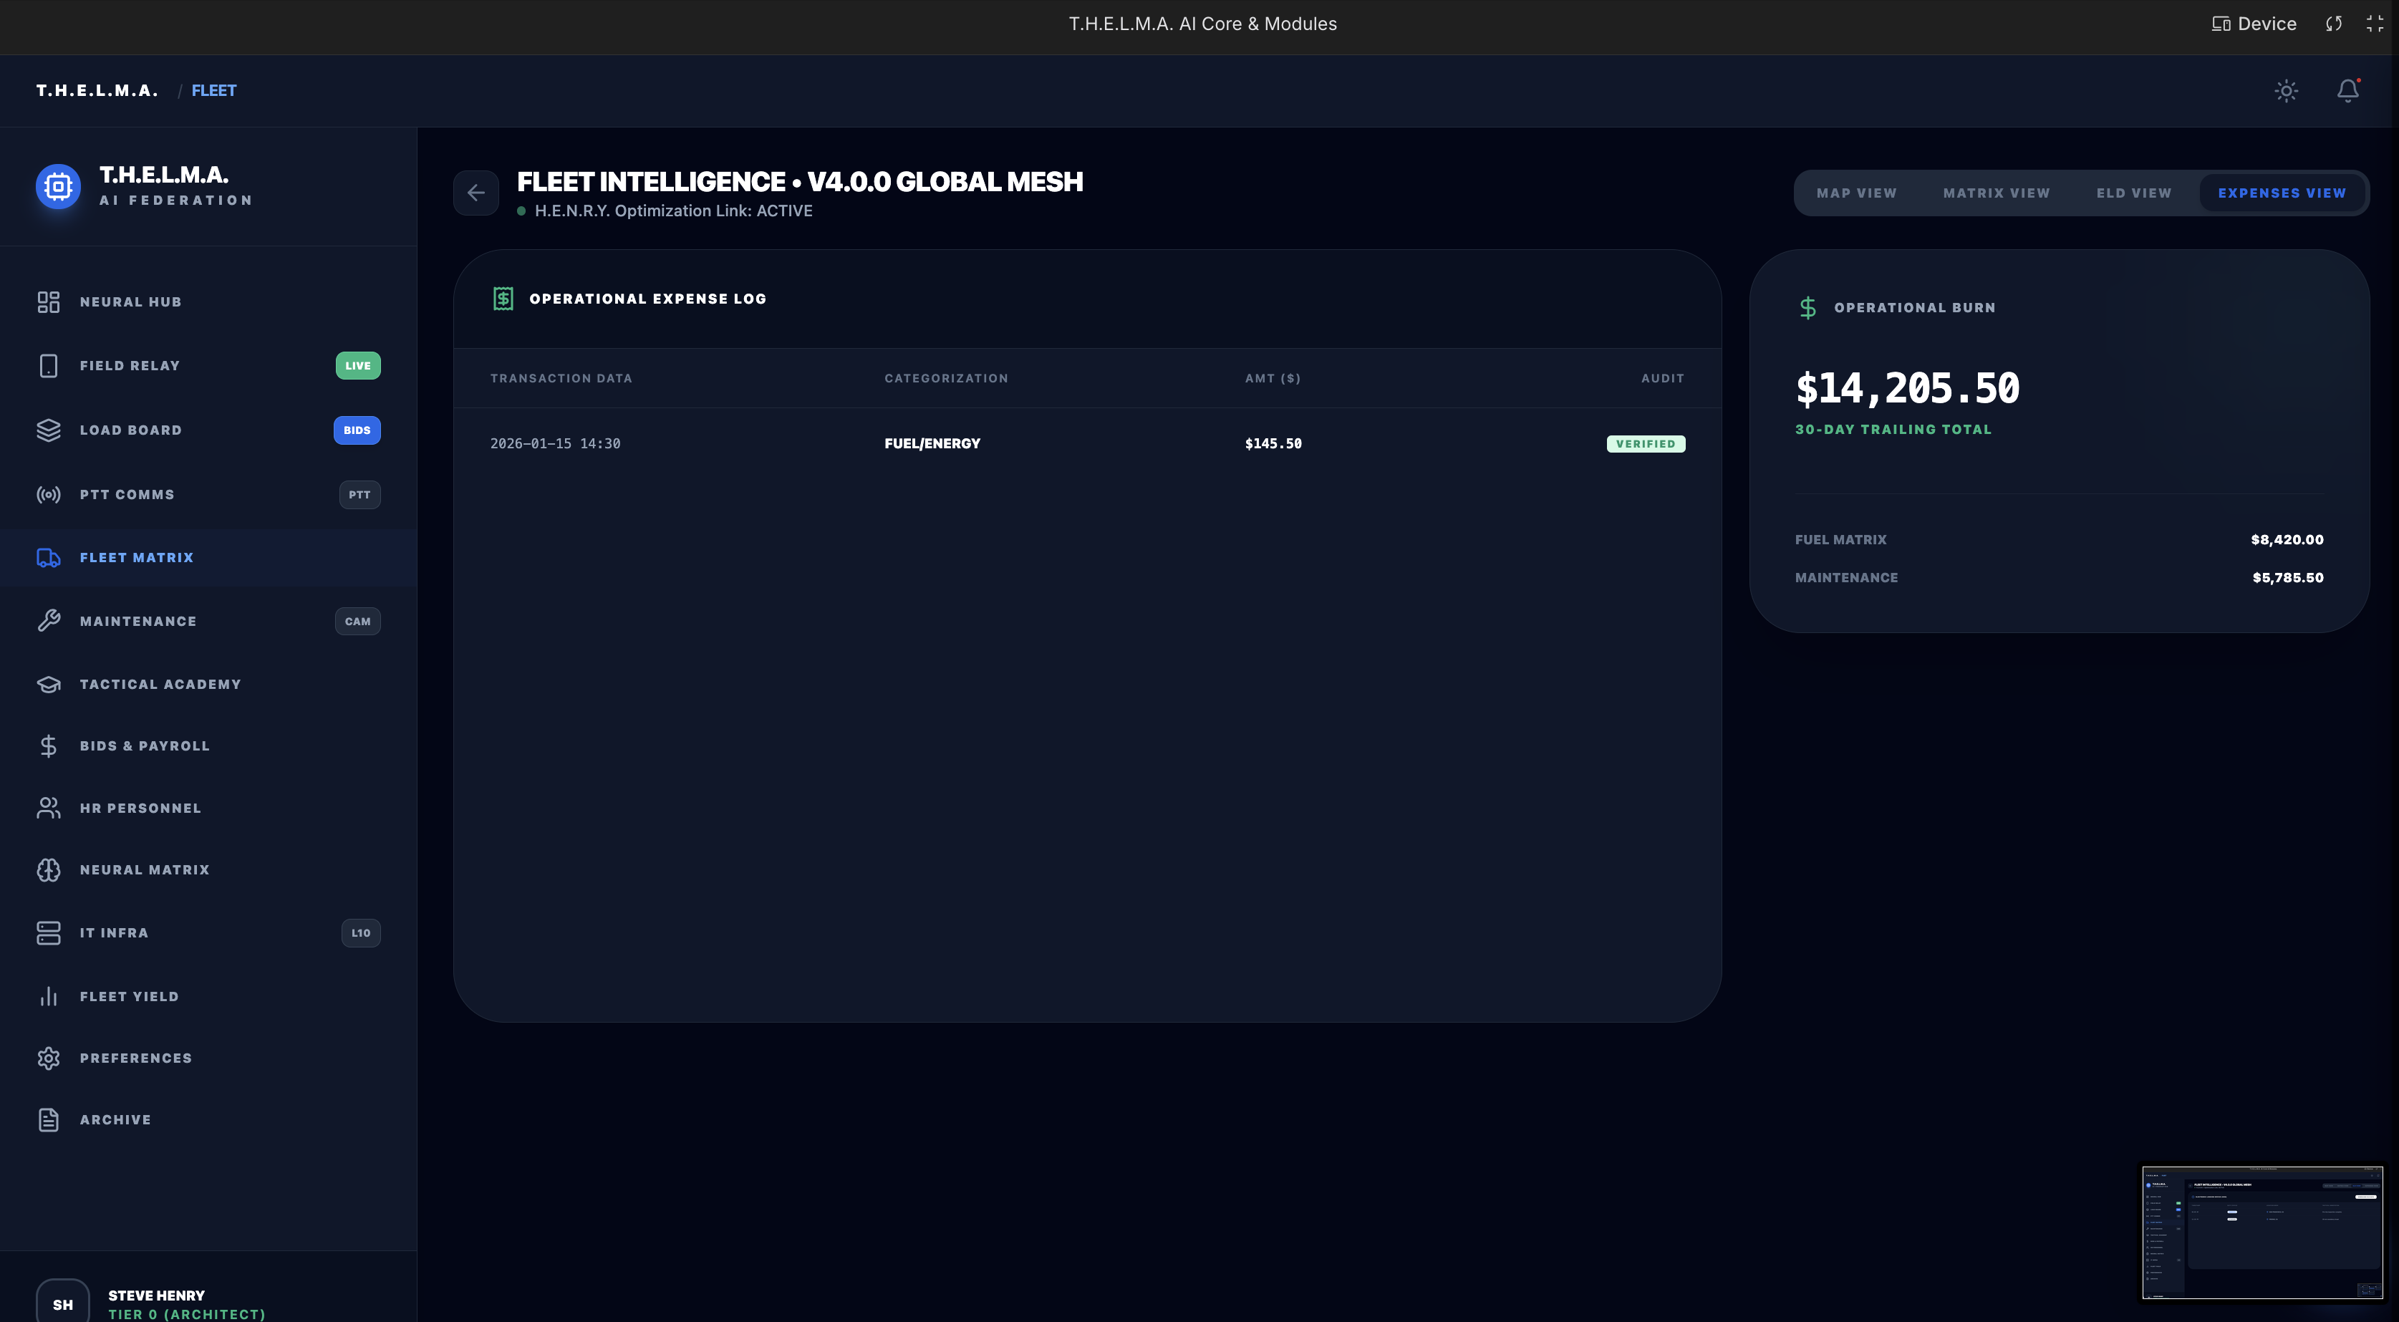Select the ELD View tab
The width and height of the screenshot is (2399, 1322).
(2133, 193)
